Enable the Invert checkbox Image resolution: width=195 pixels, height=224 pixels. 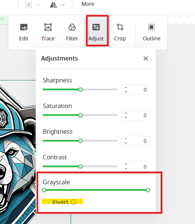pyautogui.click(x=46, y=202)
